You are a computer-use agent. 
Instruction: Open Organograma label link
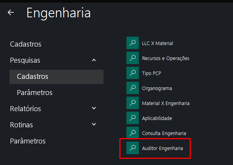(x=157, y=88)
